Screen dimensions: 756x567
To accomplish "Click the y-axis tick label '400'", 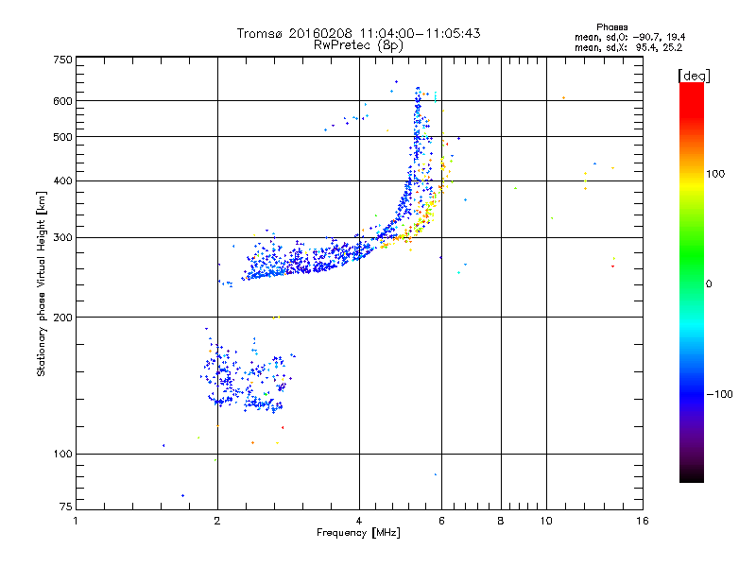I will coord(62,181).
